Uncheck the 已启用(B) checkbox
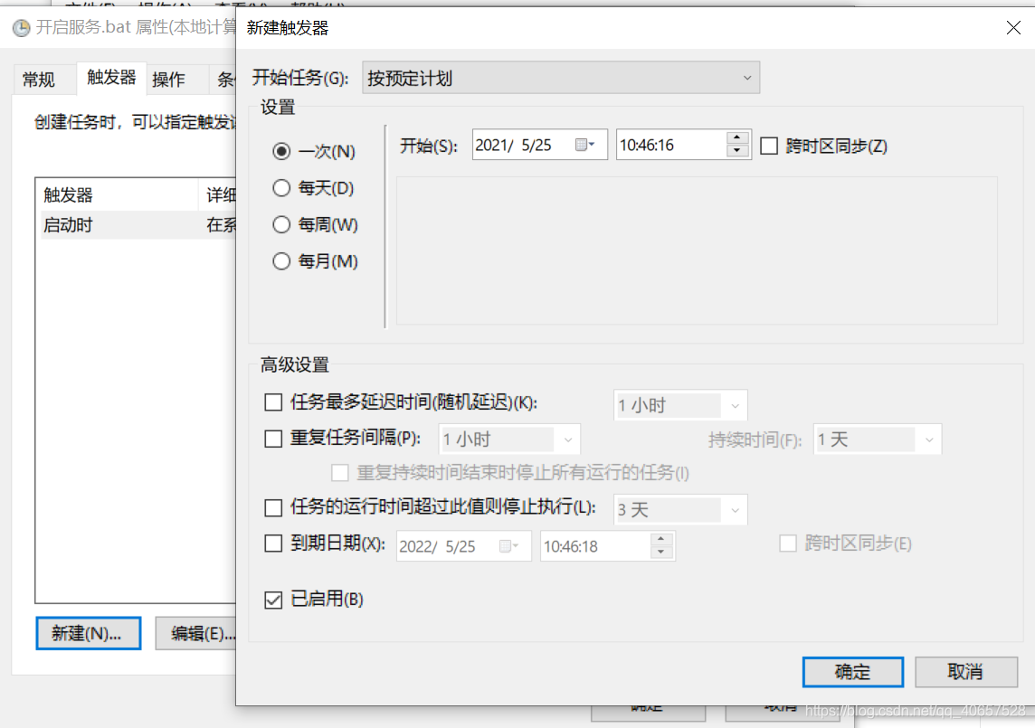The image size is (1035, 728). point(272,599)
